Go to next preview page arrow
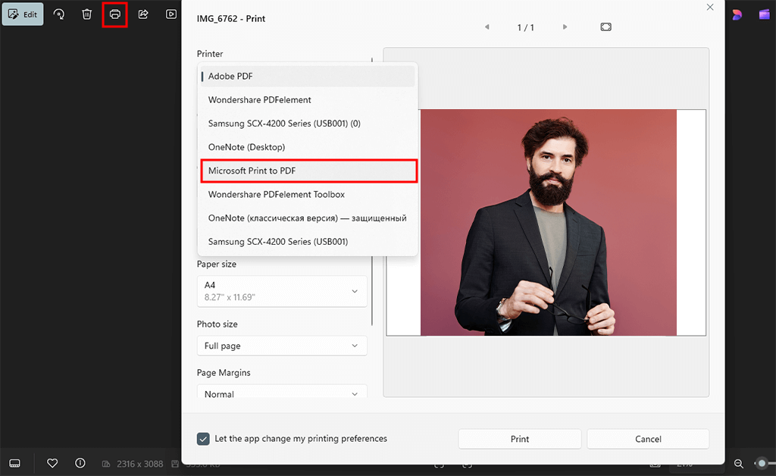 click(x=565, y=27)
